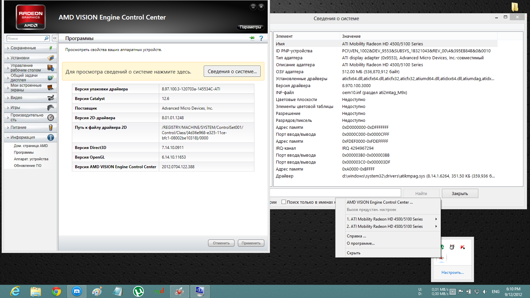The width and height of the screenshot is (530, 298).
Task: Expand the Видео section in sidebar
Action: pyautogui.click(x=17, y=98)
